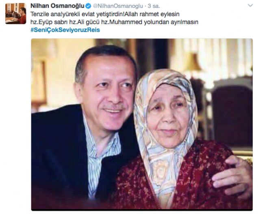Click the tweet line starting 'hz.Eyüp sabrı'
Viewport: 258px width, 214px height.
114,22
